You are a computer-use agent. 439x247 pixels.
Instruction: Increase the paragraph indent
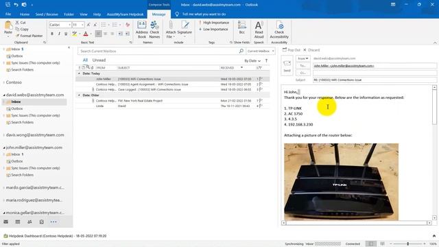128,34
